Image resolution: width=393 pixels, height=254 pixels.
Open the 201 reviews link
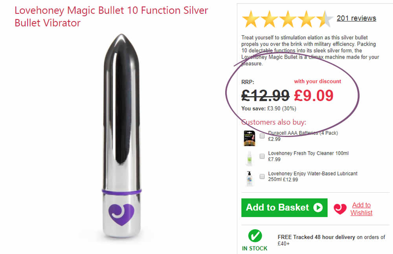356,18
